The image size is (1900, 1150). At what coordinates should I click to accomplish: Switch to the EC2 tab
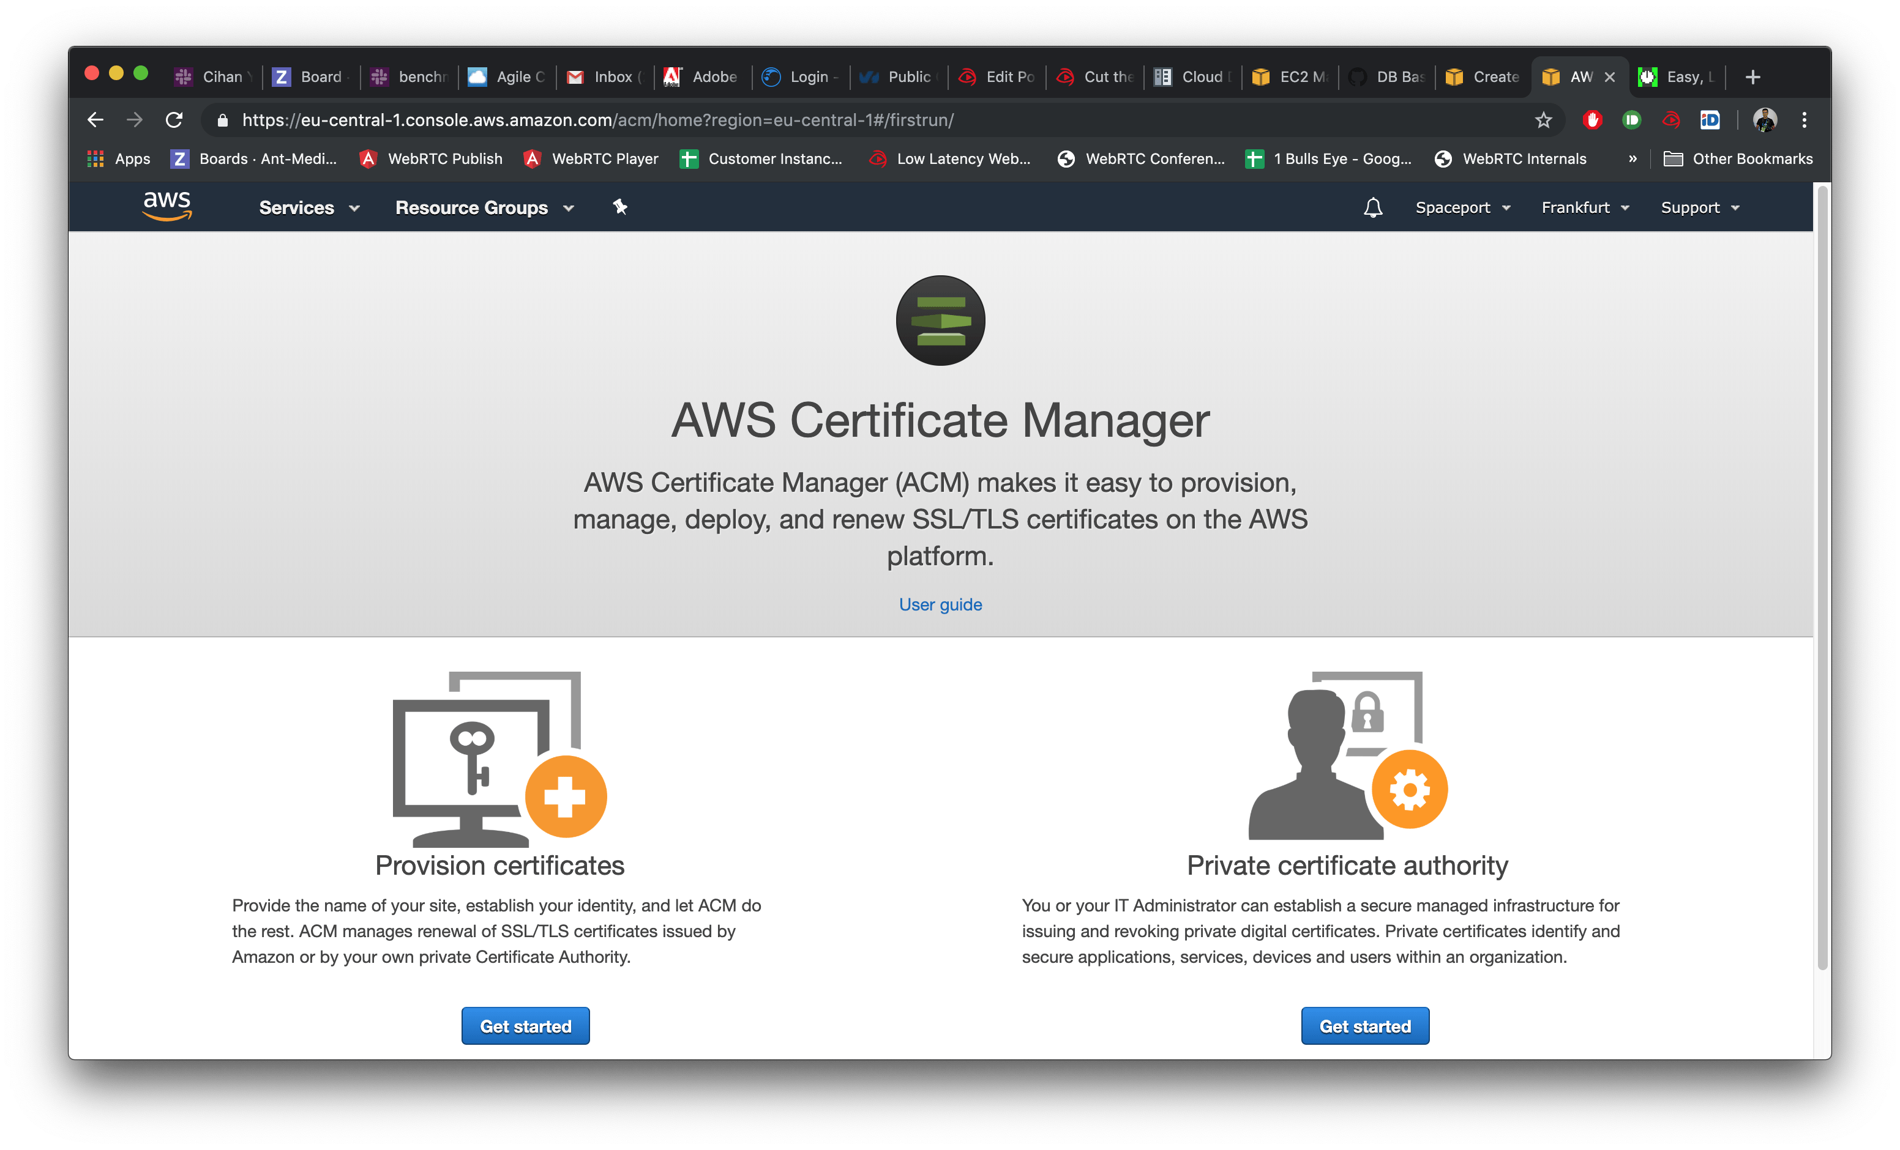pos(1291,77)
